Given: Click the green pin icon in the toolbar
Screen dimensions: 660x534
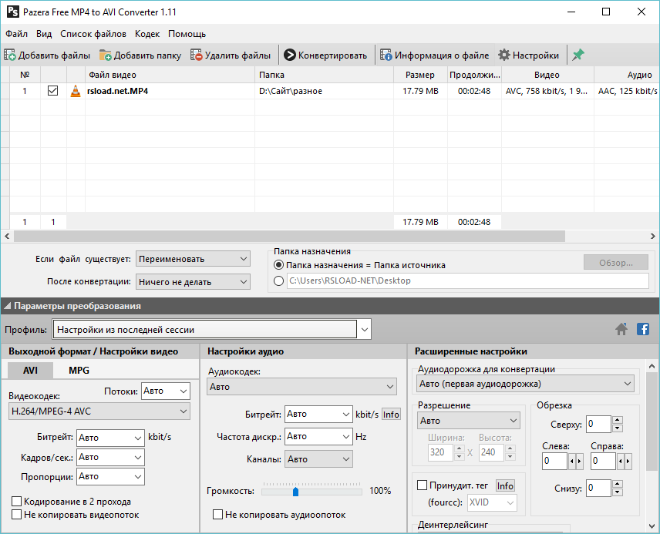Looking at the screenshot, I should point(577,55).
